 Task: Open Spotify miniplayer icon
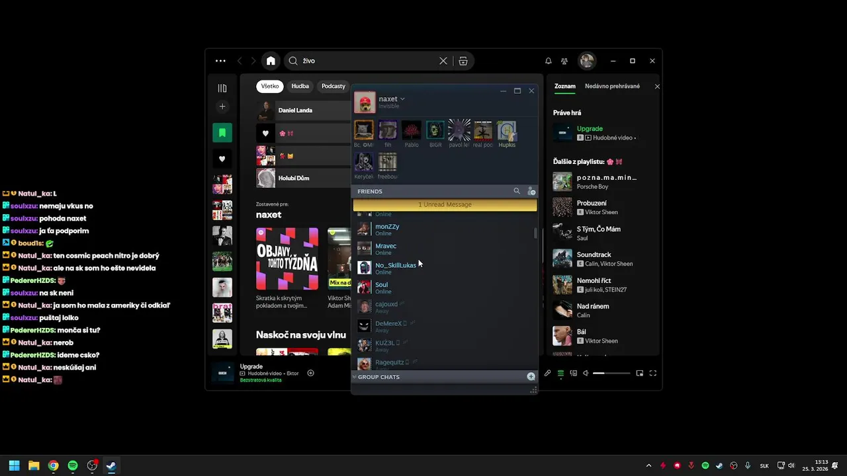(x=639, y=373)
